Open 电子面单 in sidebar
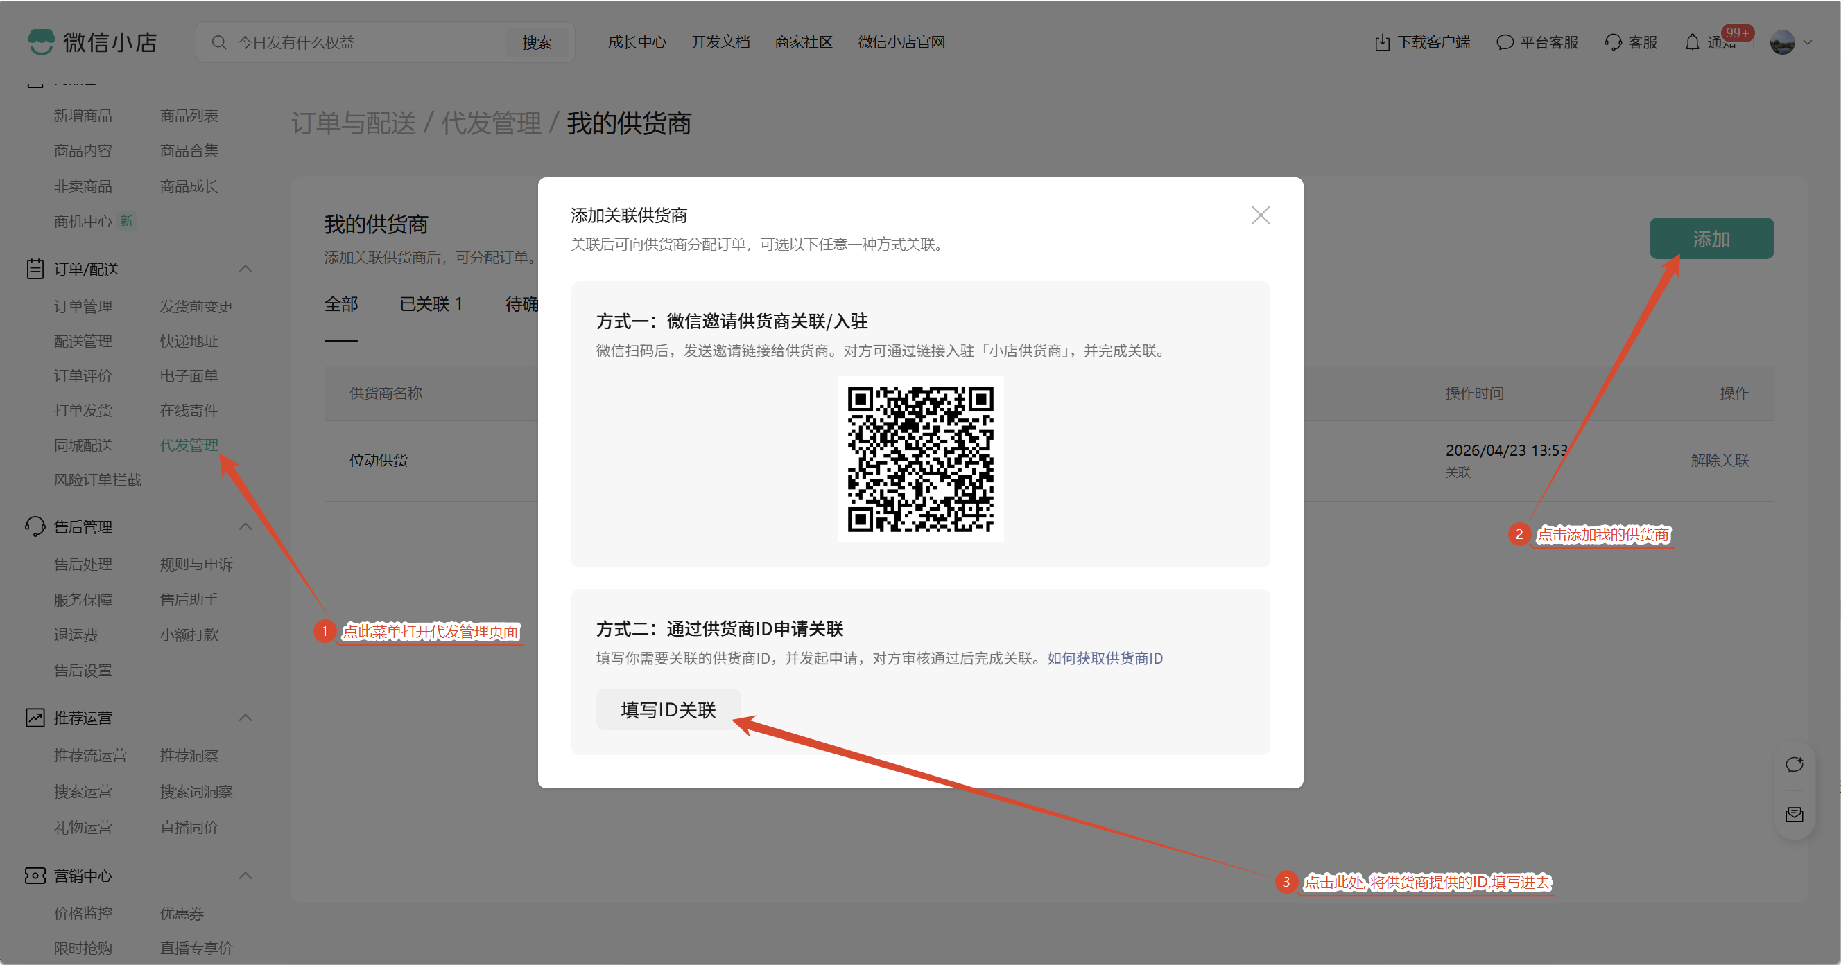 pyautogui.click(x=189, y=375)
